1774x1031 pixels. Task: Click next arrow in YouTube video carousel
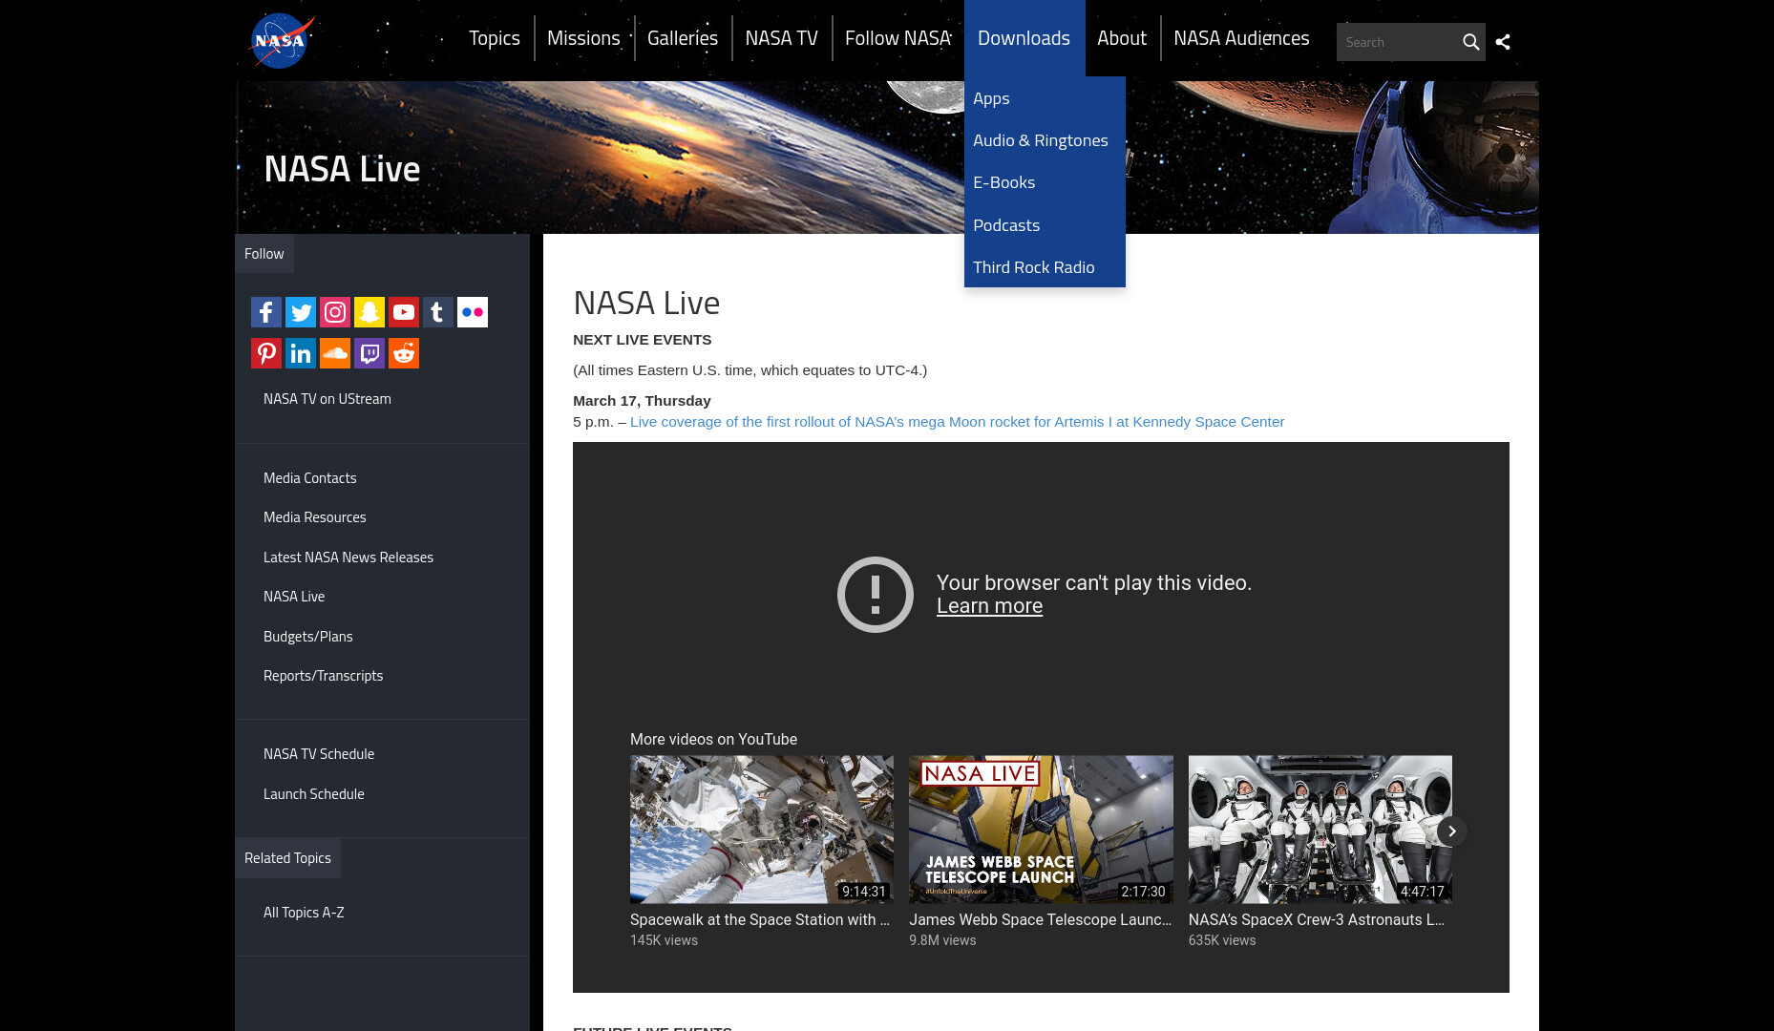tap(1451, 831)
